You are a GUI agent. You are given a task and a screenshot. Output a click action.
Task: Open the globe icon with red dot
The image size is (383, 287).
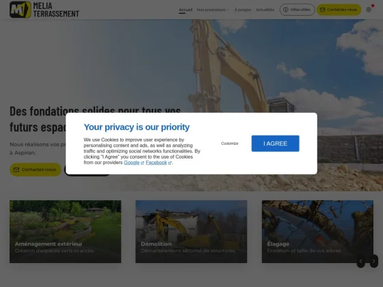(369, 10)
